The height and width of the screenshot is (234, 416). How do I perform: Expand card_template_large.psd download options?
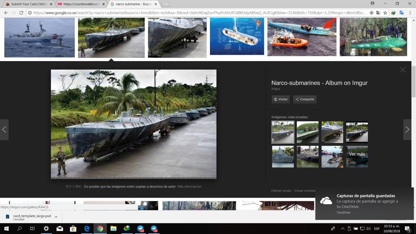(56, 217)
